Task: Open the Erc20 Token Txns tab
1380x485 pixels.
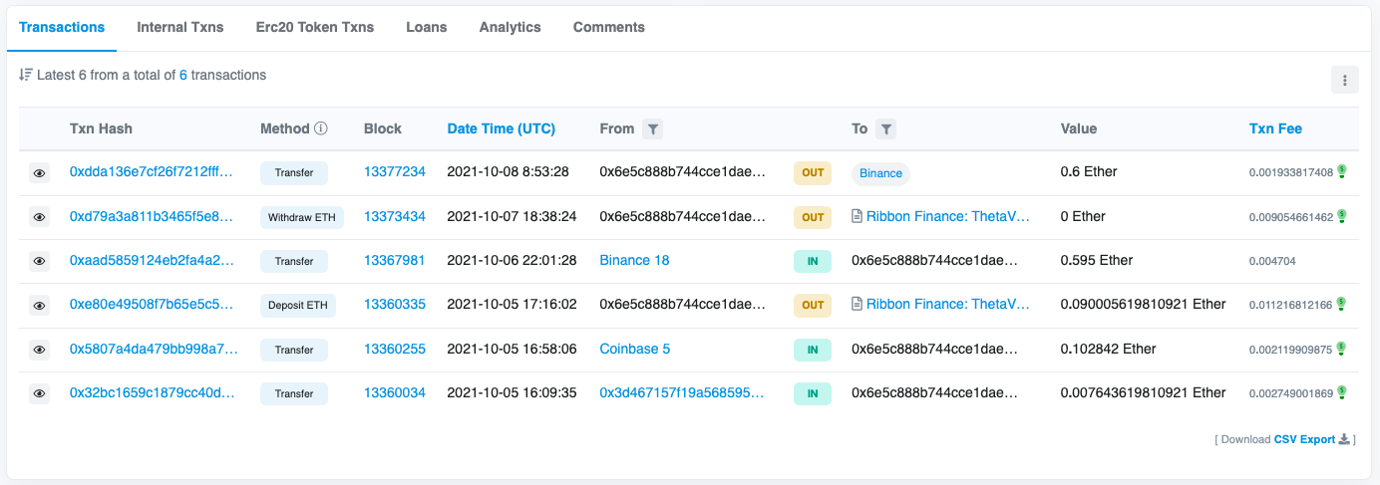Action: coord(315,27)
